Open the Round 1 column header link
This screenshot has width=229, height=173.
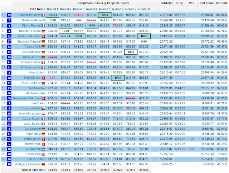pyautogui.click(x=53, y=9)
